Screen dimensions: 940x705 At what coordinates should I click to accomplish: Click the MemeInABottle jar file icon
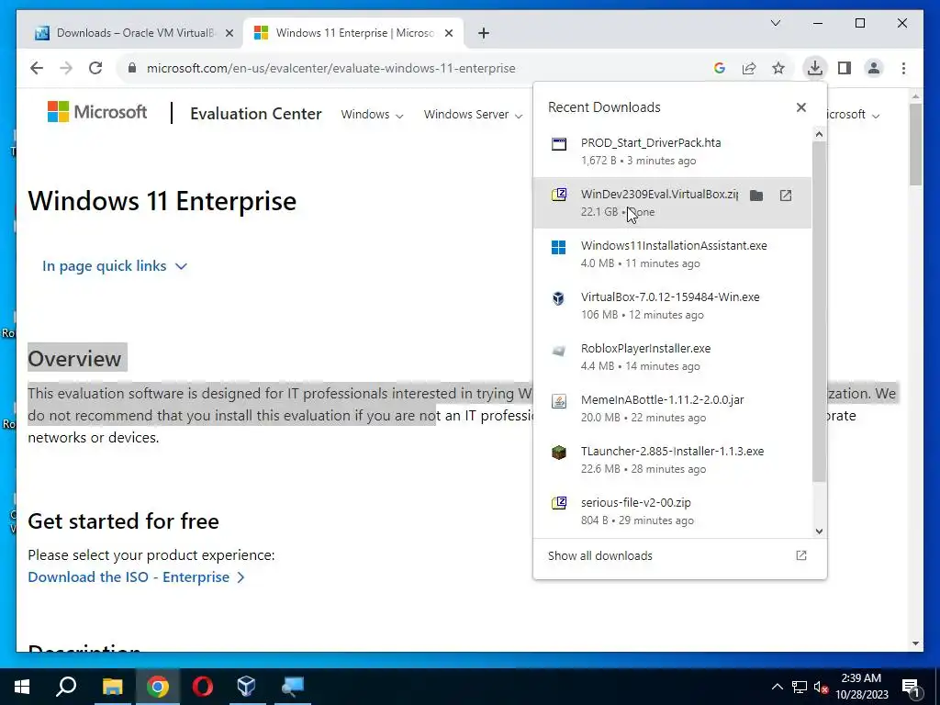coord(559,401)
